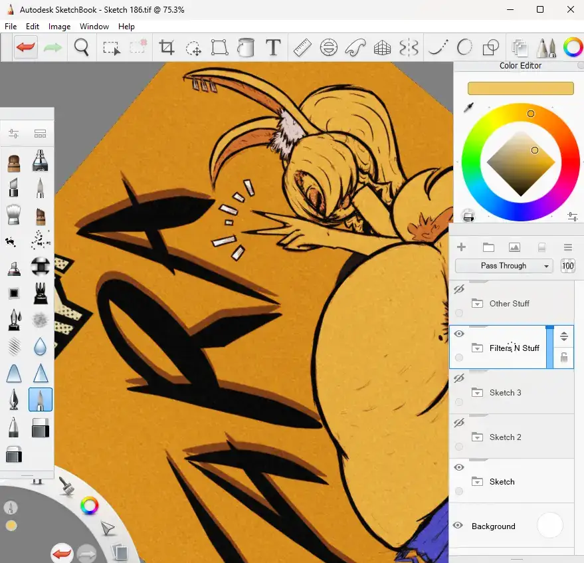The image size is (584, 563).
Task: Show the Sketch 3 group
Action: [x=459, y=378]
